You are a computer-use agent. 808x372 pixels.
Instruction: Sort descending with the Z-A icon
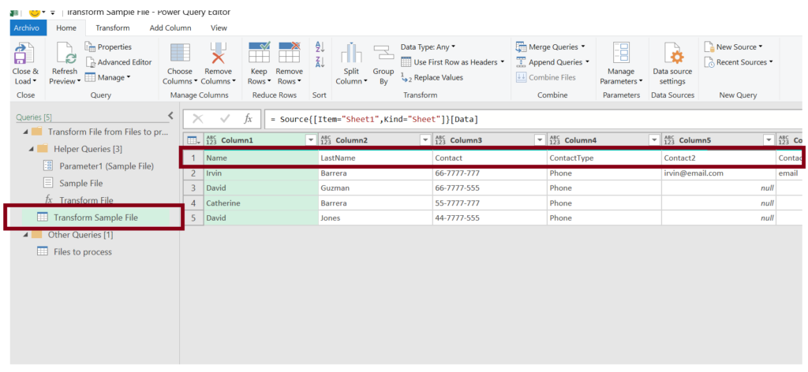tap(320, 61)
